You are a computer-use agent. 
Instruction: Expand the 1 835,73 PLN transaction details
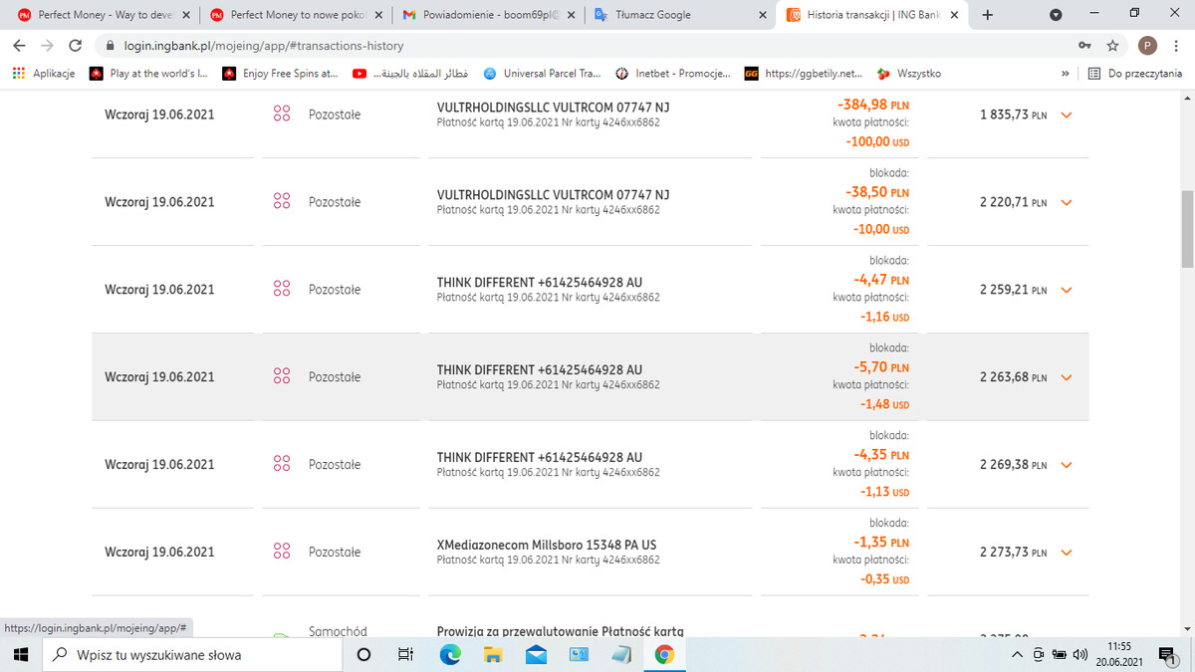[x=1067, y=114]
